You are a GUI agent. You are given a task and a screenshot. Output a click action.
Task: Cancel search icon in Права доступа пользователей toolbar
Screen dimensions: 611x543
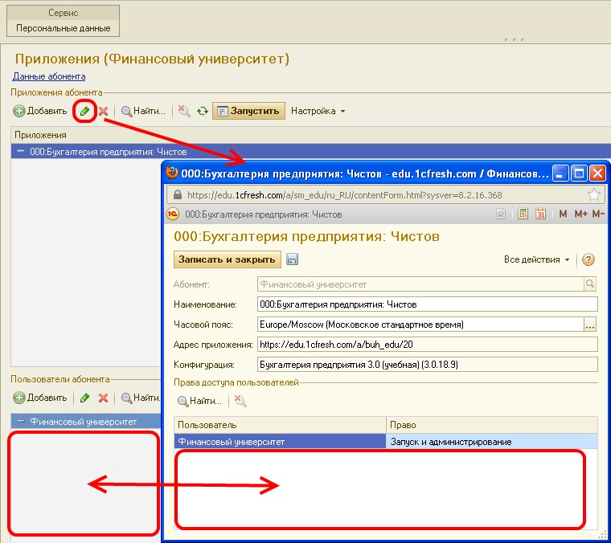tap(240, 401)
